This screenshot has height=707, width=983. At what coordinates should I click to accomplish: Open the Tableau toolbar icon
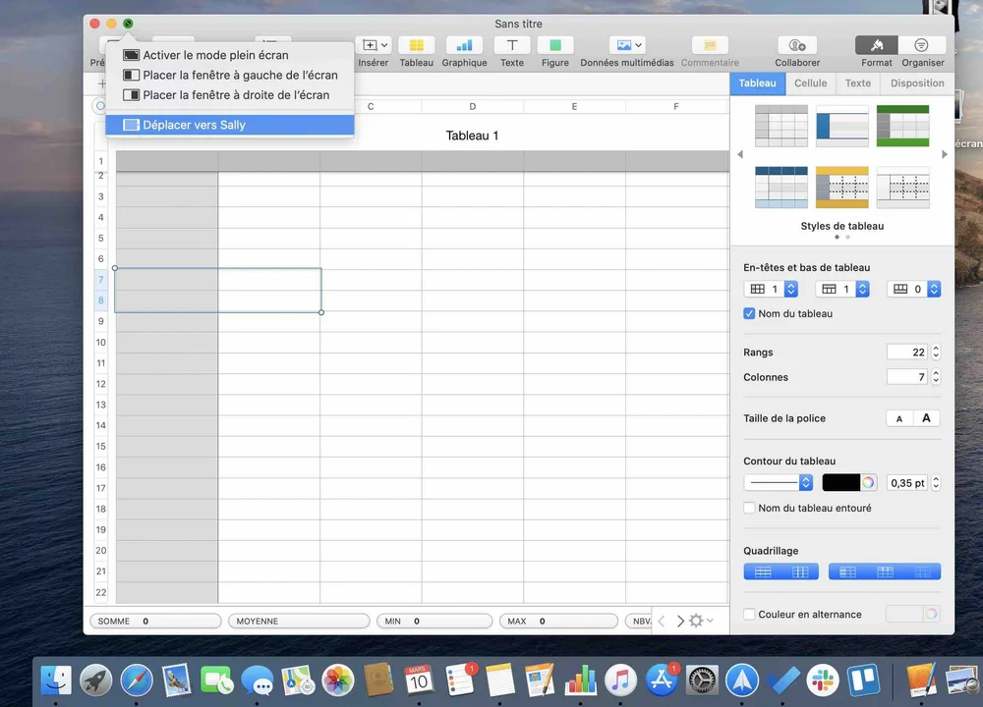[416, 45]
